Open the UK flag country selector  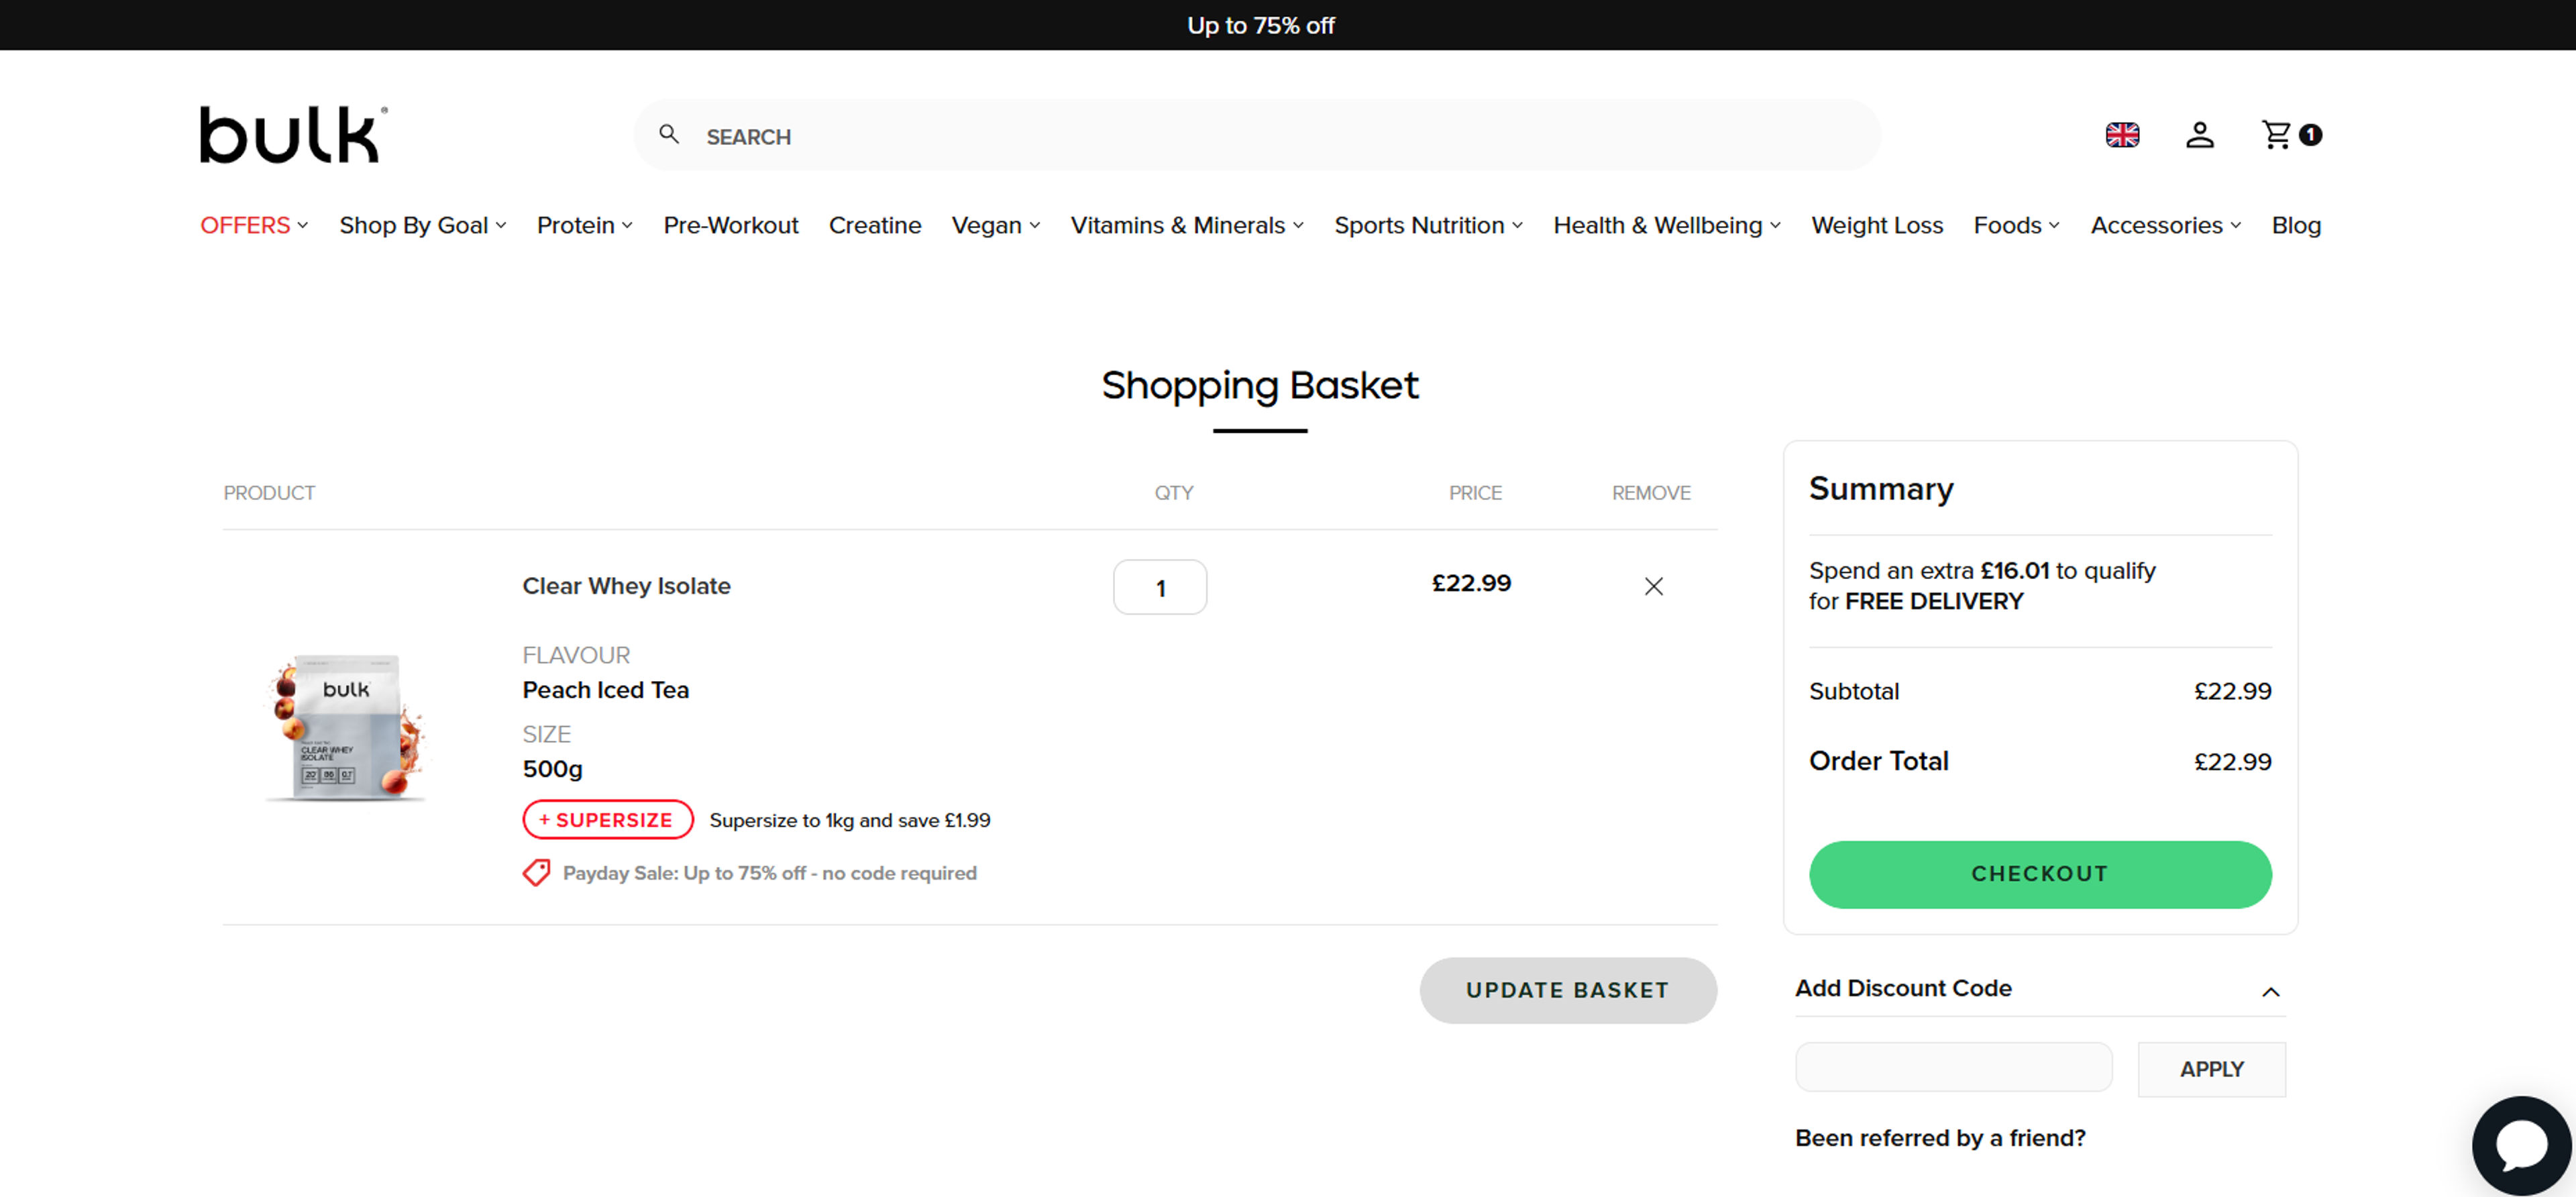tap(2122, 135)
